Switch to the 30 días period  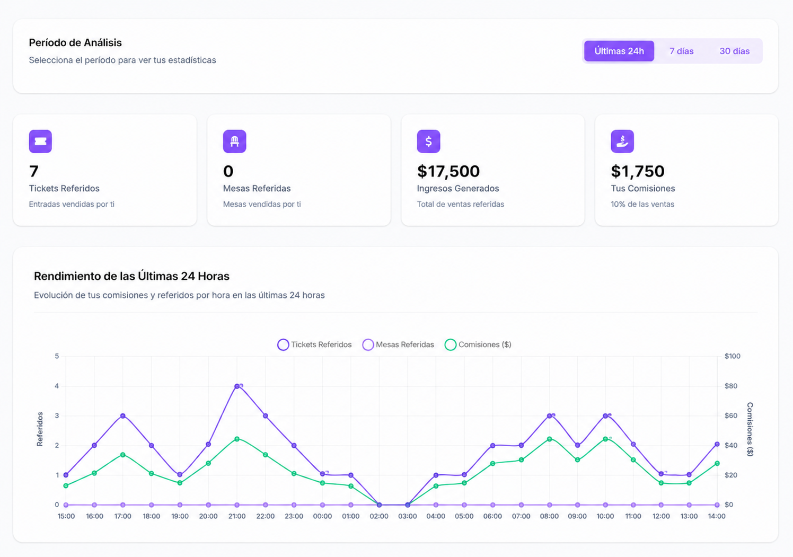pyautogui.click(x=734, y=51)
